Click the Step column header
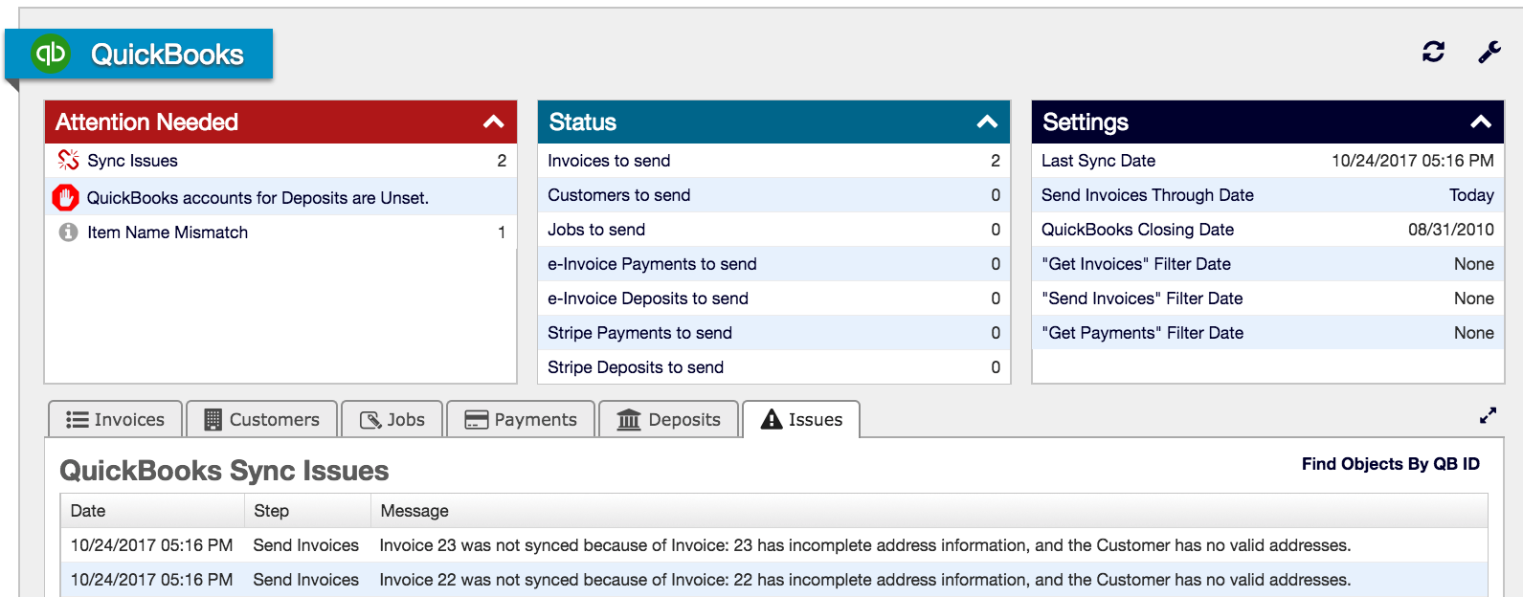1523x597 pixels. coord(308,511)
